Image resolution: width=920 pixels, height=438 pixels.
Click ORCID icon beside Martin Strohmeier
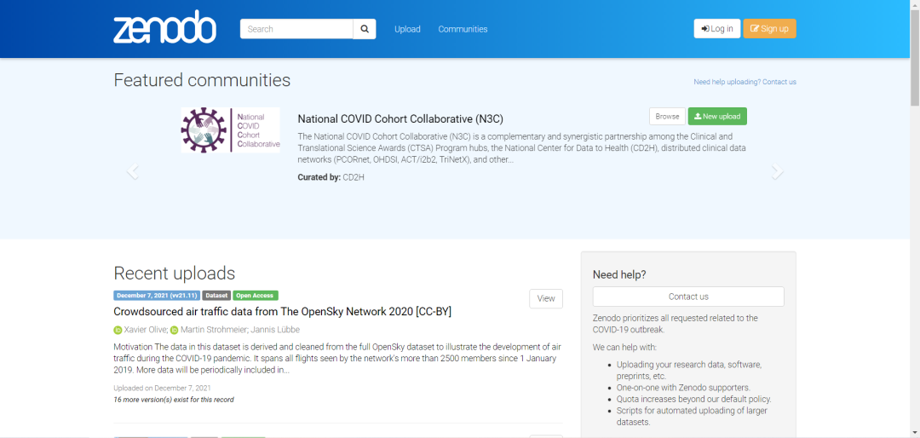click(175, 330)
